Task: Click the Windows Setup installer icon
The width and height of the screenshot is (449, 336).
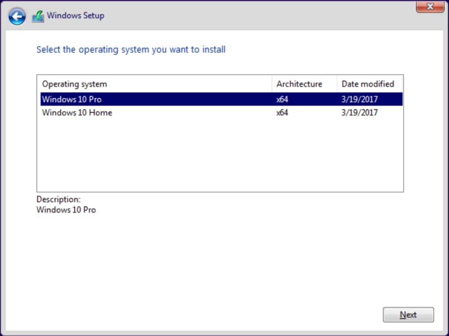Action: [38, 16]
